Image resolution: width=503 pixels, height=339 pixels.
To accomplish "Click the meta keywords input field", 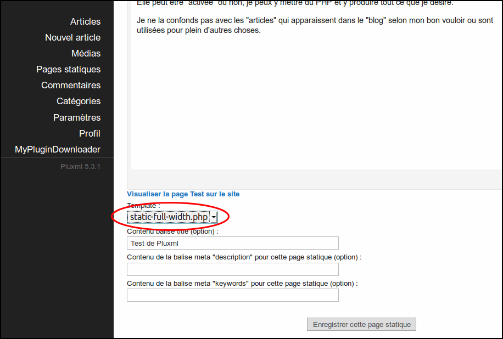I will (x=232, y=295).
